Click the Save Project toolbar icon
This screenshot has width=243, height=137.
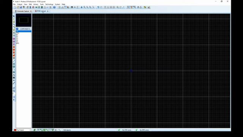coord(21,7)
